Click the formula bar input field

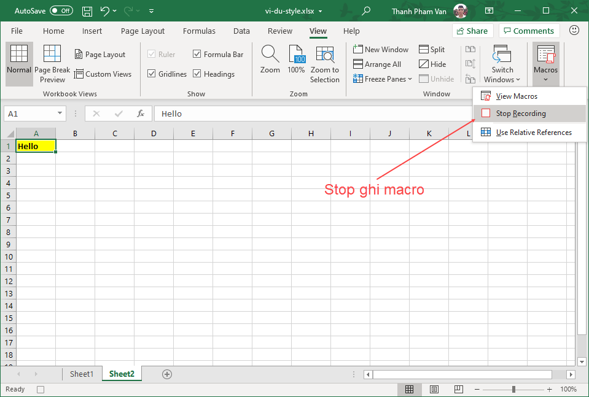tap(313, 114)
